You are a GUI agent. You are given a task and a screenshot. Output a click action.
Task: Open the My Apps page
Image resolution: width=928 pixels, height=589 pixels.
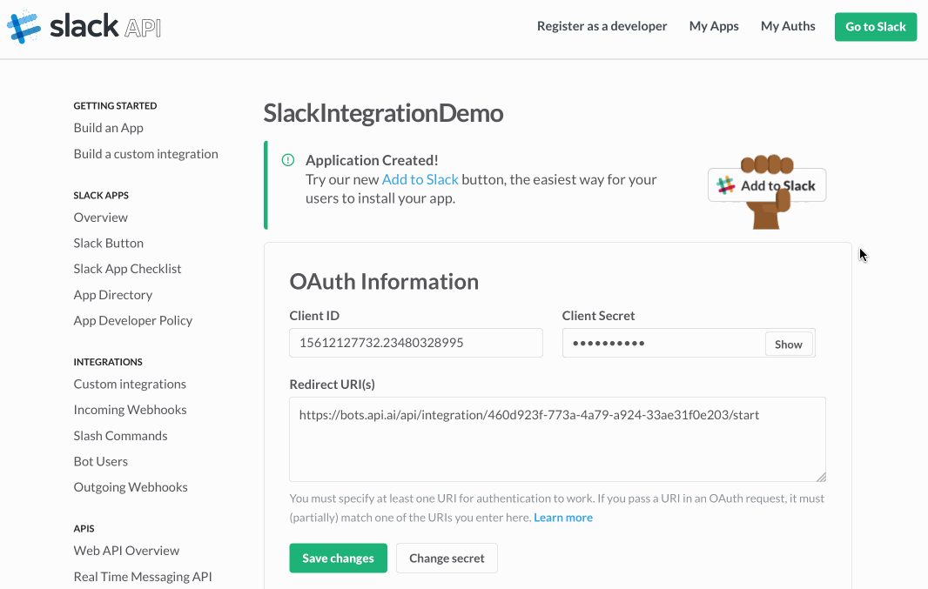[714, 26]
